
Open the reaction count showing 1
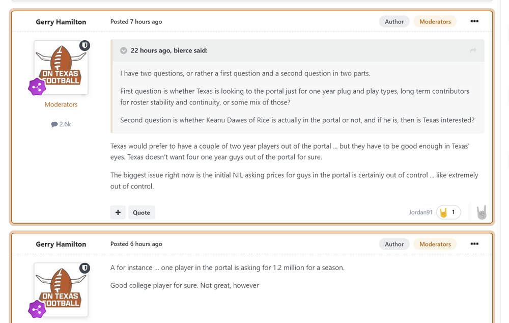(448, 212)
